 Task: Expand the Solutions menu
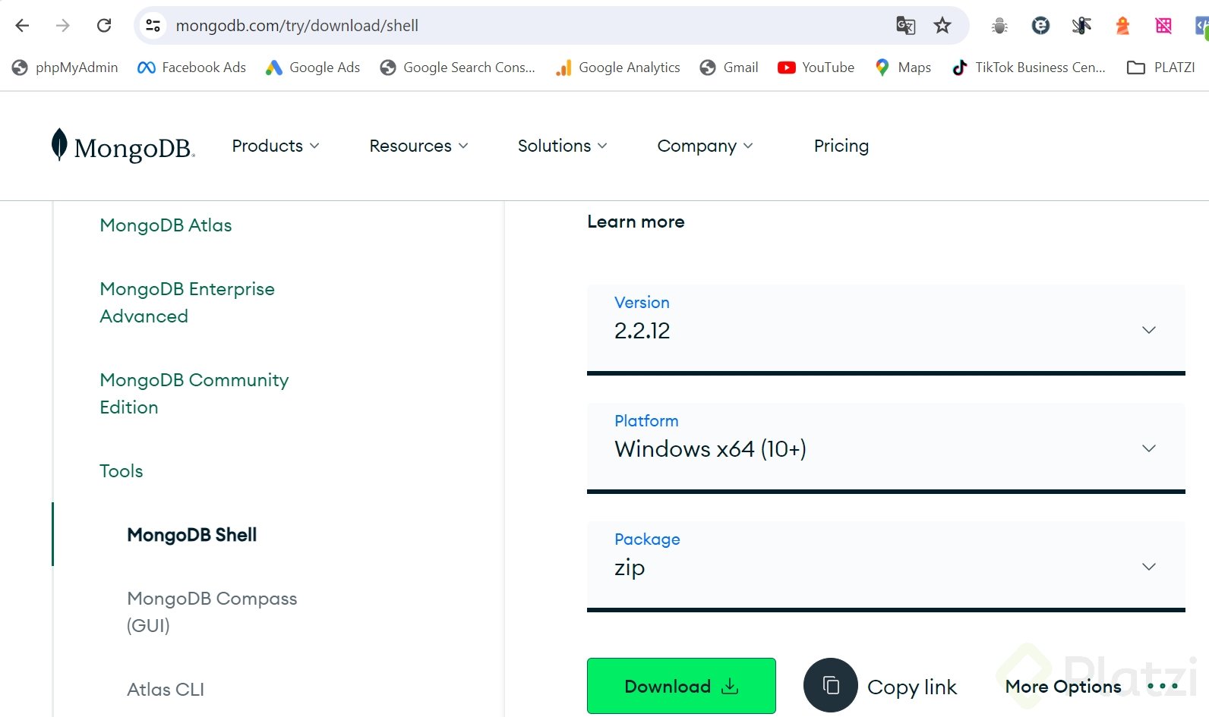click(x=562, y=146)
